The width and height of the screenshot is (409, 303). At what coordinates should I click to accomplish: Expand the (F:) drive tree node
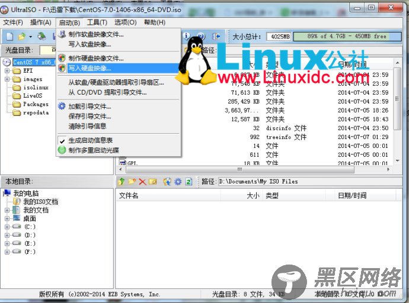[7, 252]
